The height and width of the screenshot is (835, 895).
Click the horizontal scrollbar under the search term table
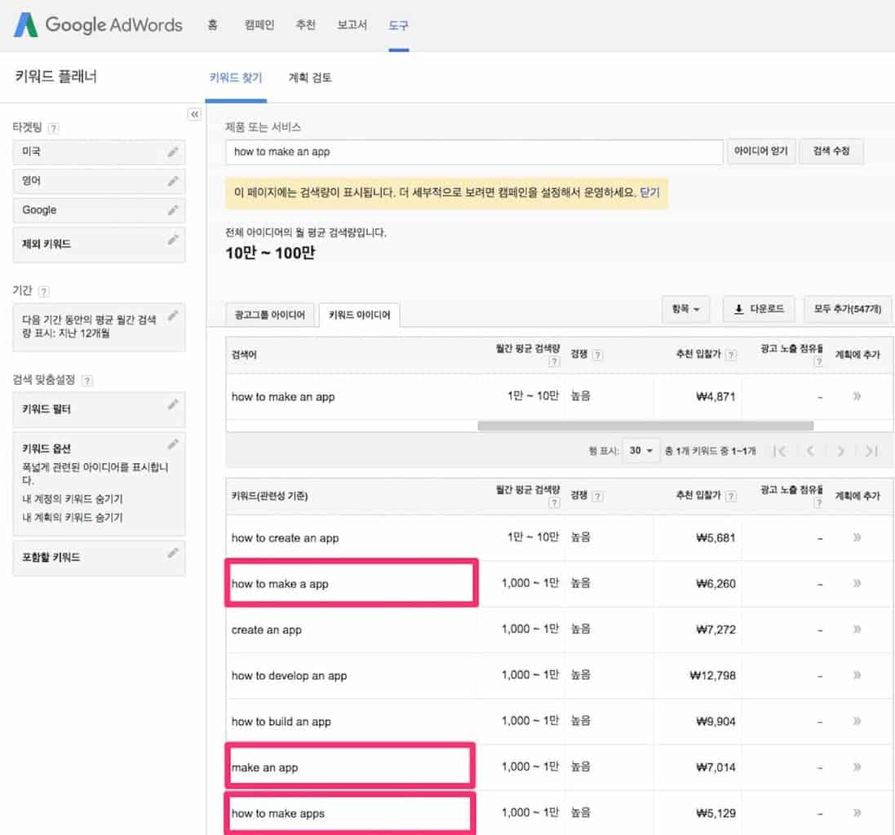click(645, 426)
